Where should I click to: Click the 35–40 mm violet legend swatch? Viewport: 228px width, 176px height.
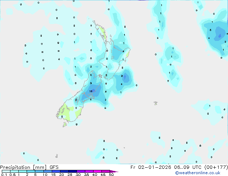click(x=89, y=171)
